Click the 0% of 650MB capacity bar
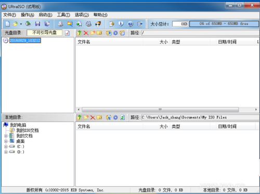 click(224, 24)
